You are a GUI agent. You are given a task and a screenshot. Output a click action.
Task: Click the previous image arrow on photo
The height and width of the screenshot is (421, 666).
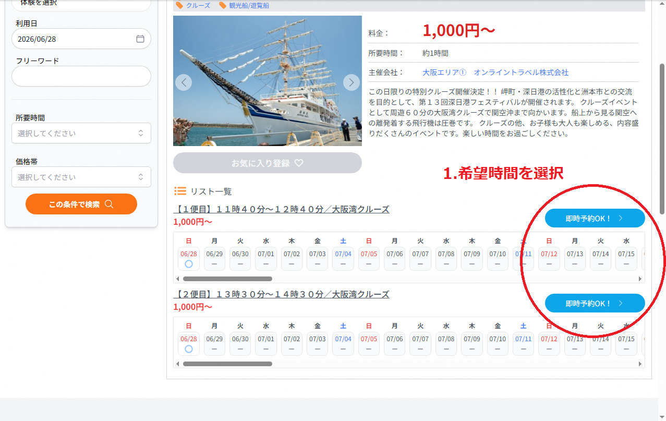pos(184,82)
